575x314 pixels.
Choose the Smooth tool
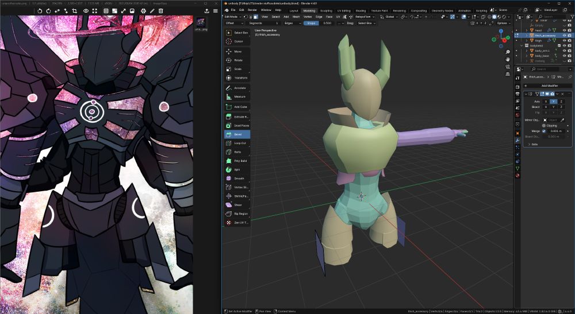coord(237,179)
